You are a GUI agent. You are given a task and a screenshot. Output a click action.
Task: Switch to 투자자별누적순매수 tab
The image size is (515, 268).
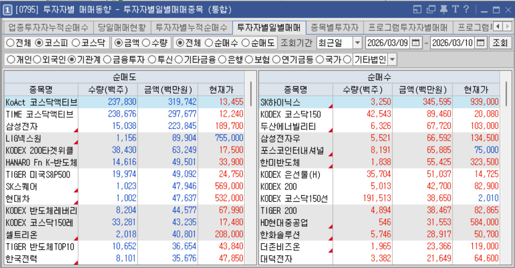click(x=191, y=28)
